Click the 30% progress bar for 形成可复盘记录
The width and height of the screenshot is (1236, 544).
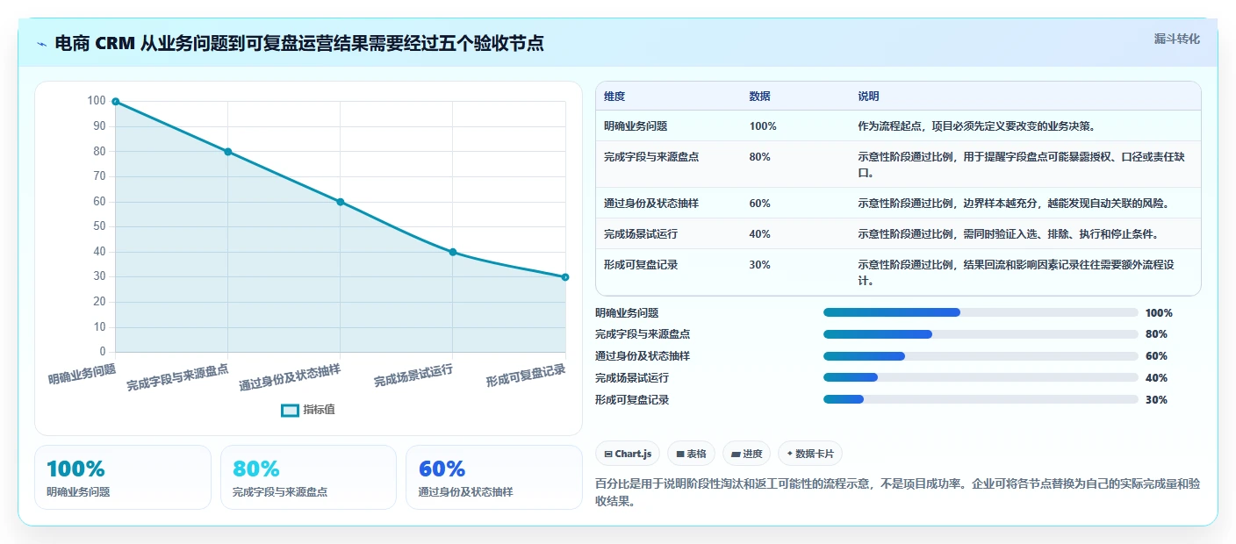click(981, 399)
